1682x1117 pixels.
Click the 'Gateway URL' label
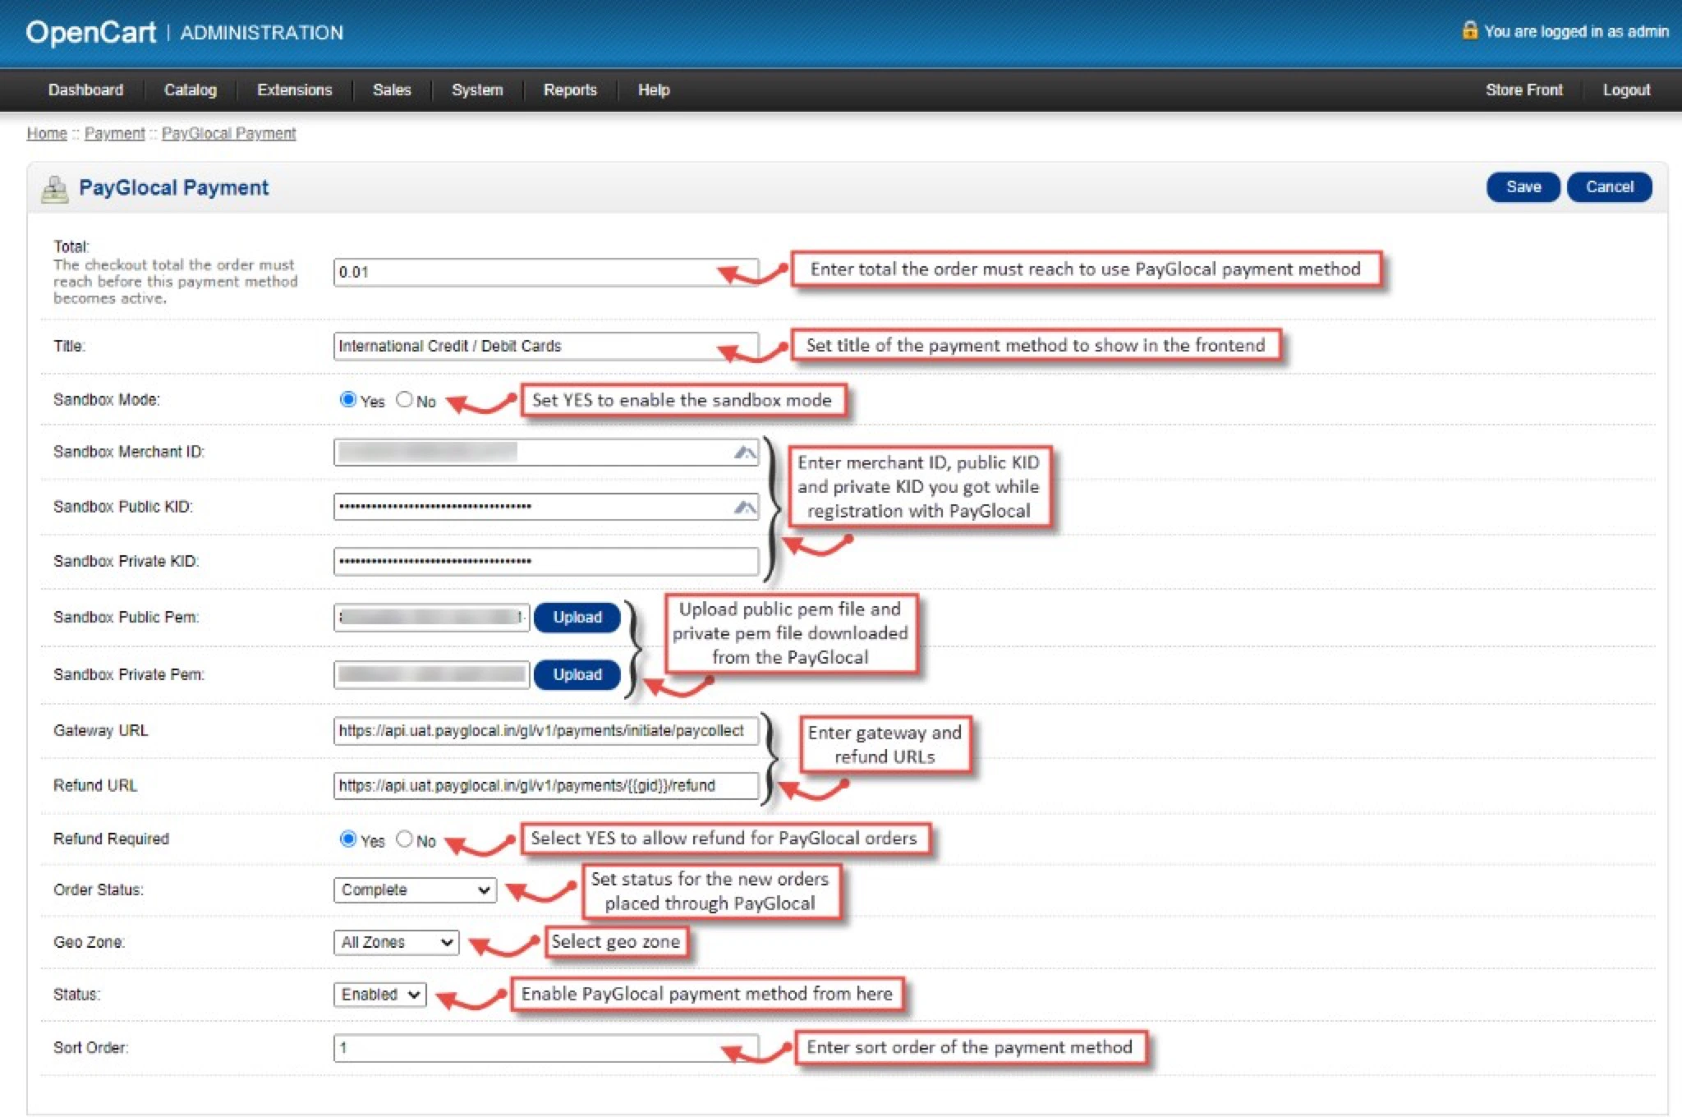100,731
